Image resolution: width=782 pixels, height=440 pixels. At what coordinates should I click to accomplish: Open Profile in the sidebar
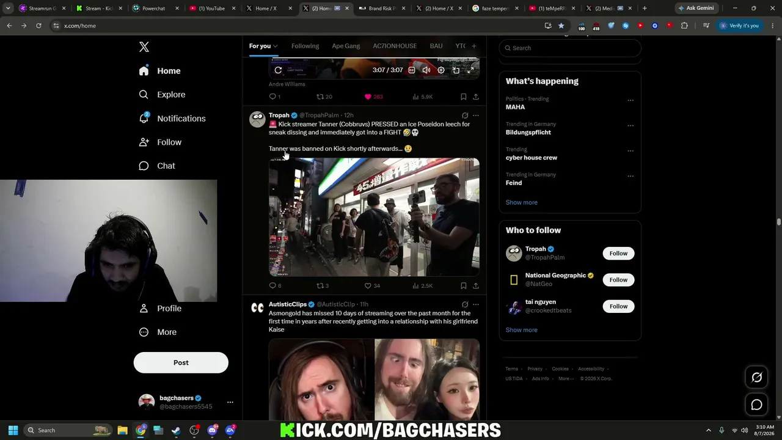[161, 309]
